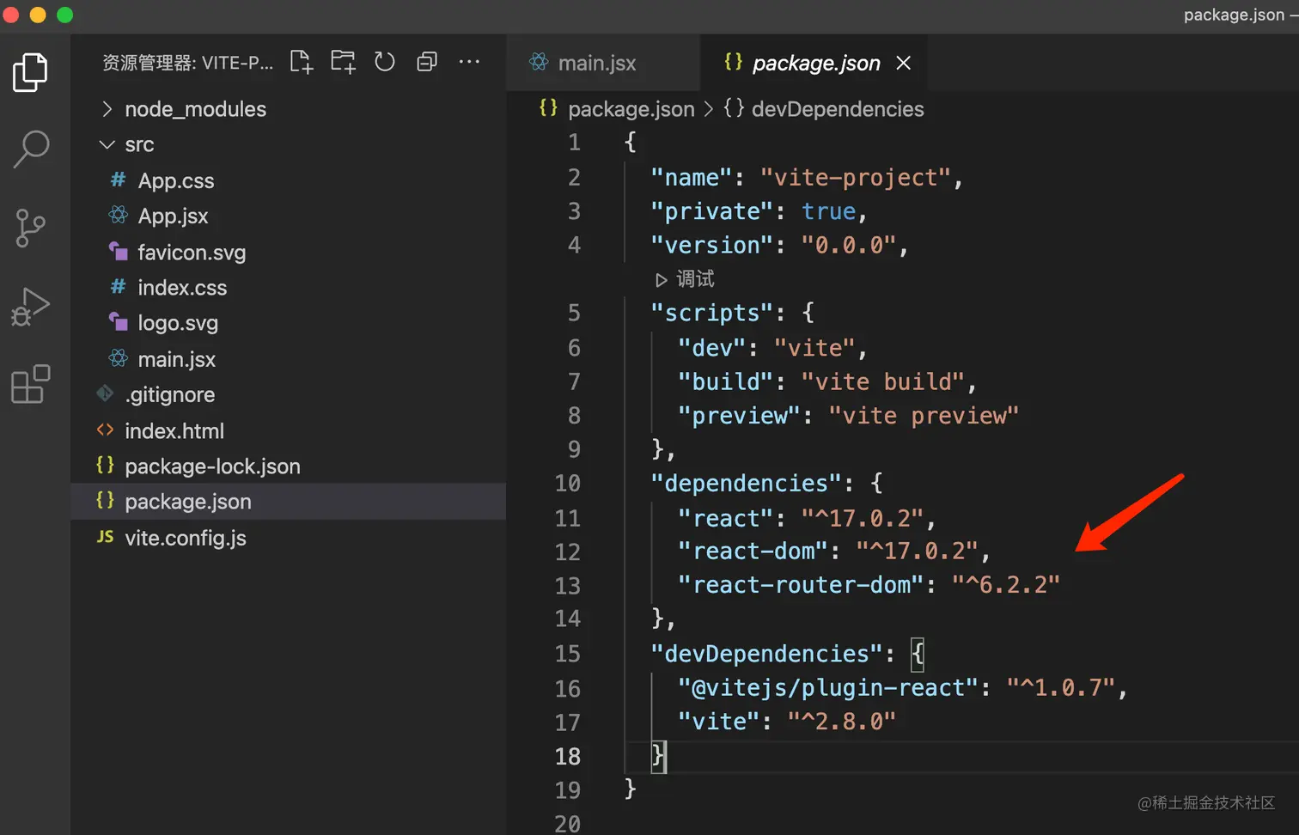Screen dimensions: 1299x835
Task: Open vite.config.js from file tree
Action: click(x=186, y=538)
